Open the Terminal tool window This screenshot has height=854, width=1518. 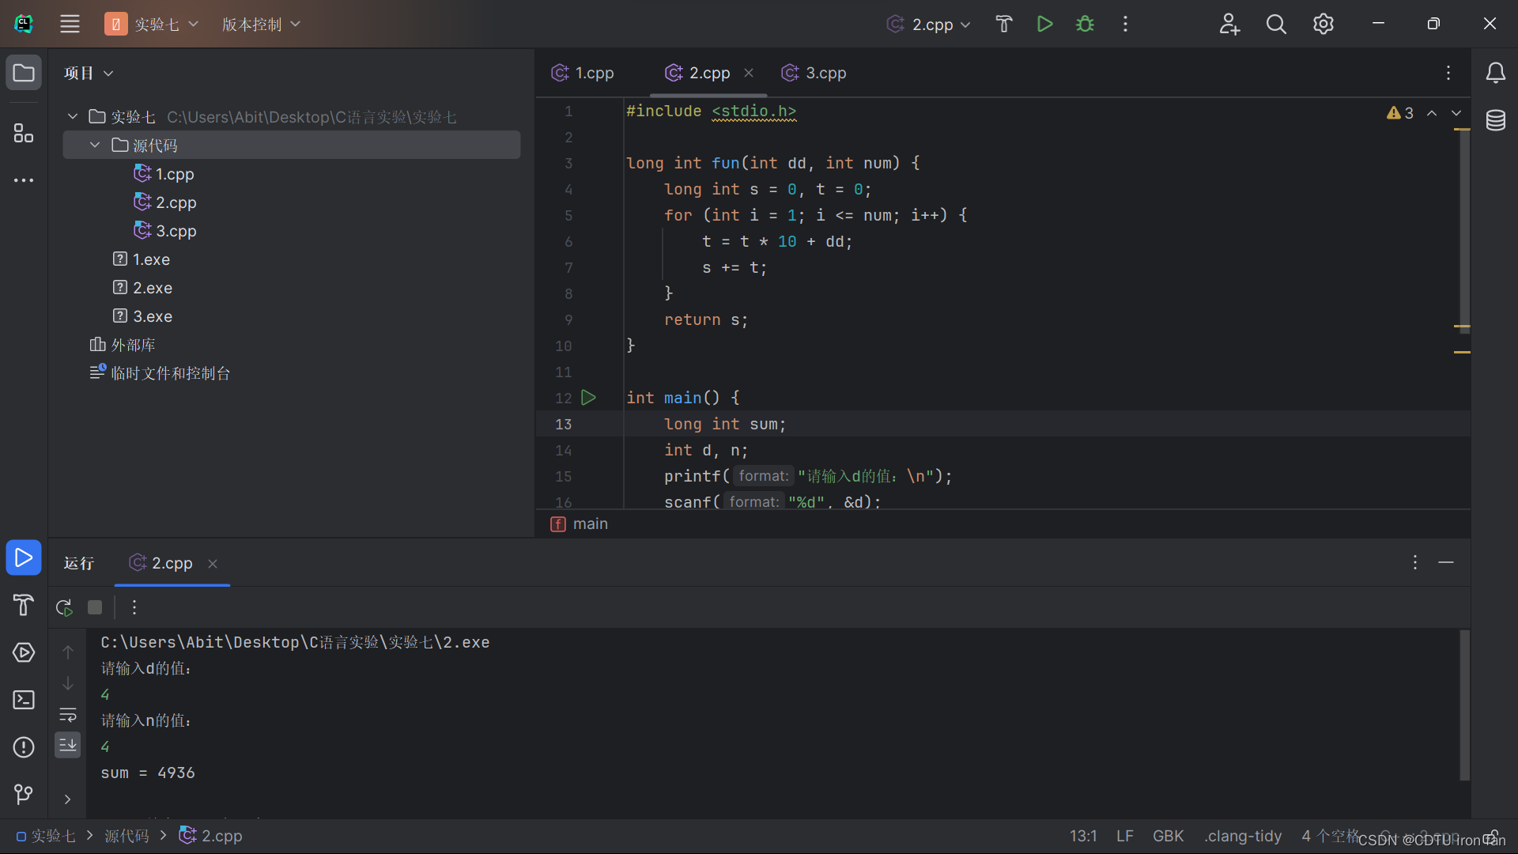click(x=24, y=700)
